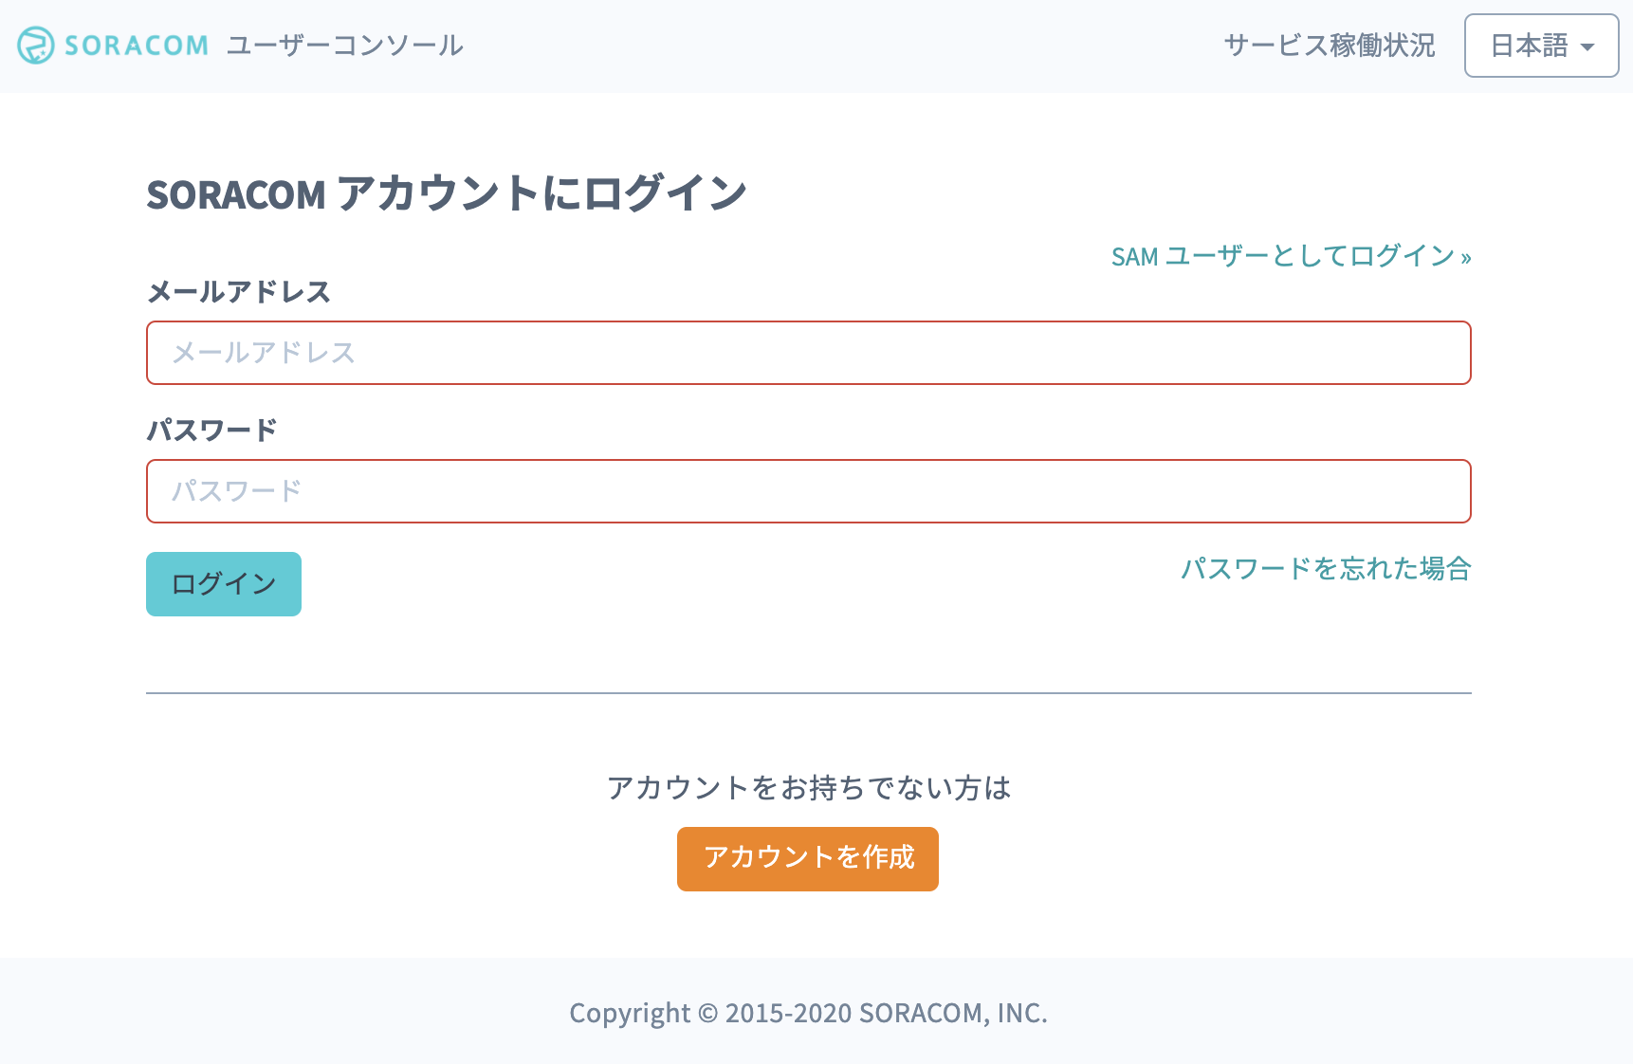
Task: Click the メールアドレス field label
Action: (239, 292)
